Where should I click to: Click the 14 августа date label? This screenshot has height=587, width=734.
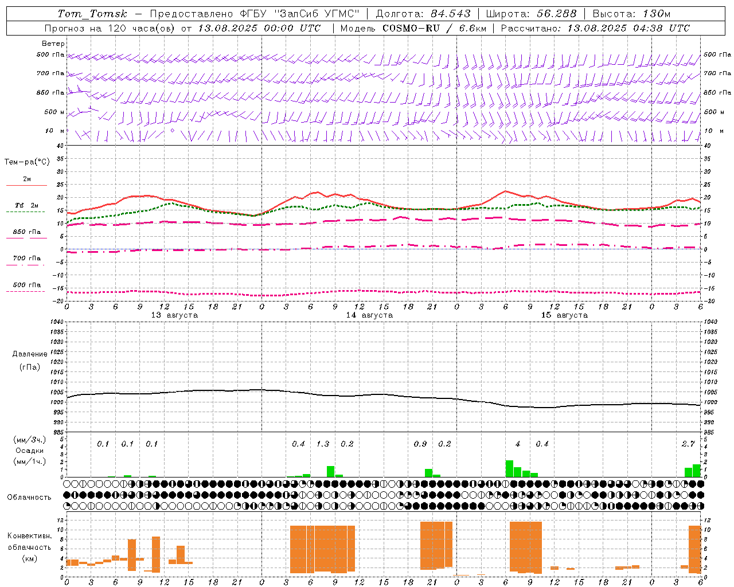coord(369,315)
